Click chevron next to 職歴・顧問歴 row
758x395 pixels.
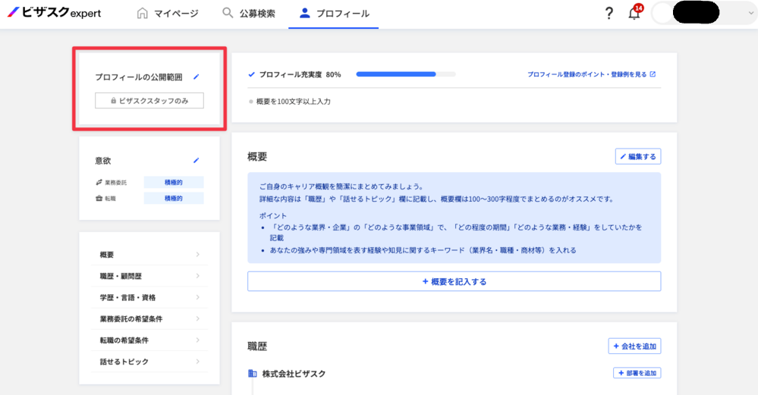198,276
